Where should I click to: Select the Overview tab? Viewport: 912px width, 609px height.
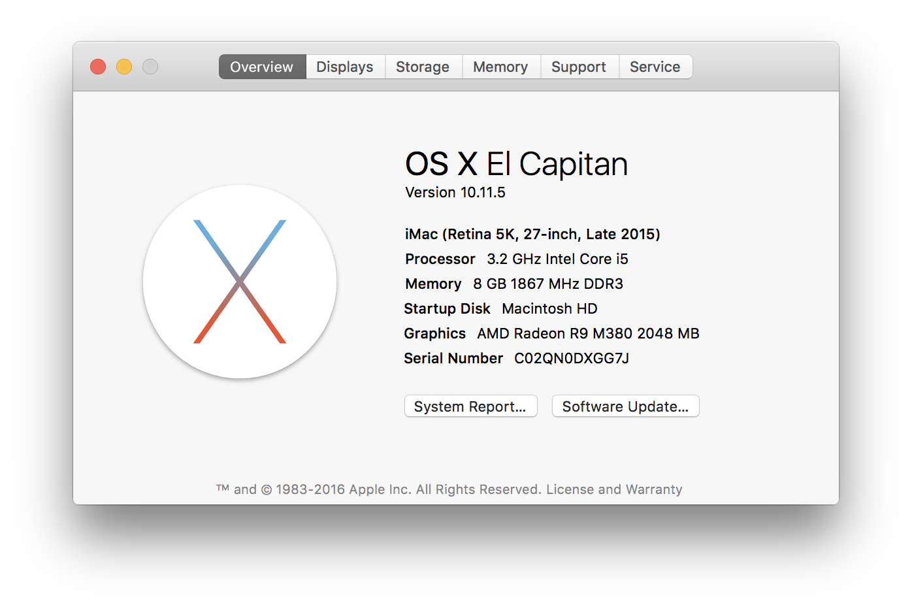[261, 66]
